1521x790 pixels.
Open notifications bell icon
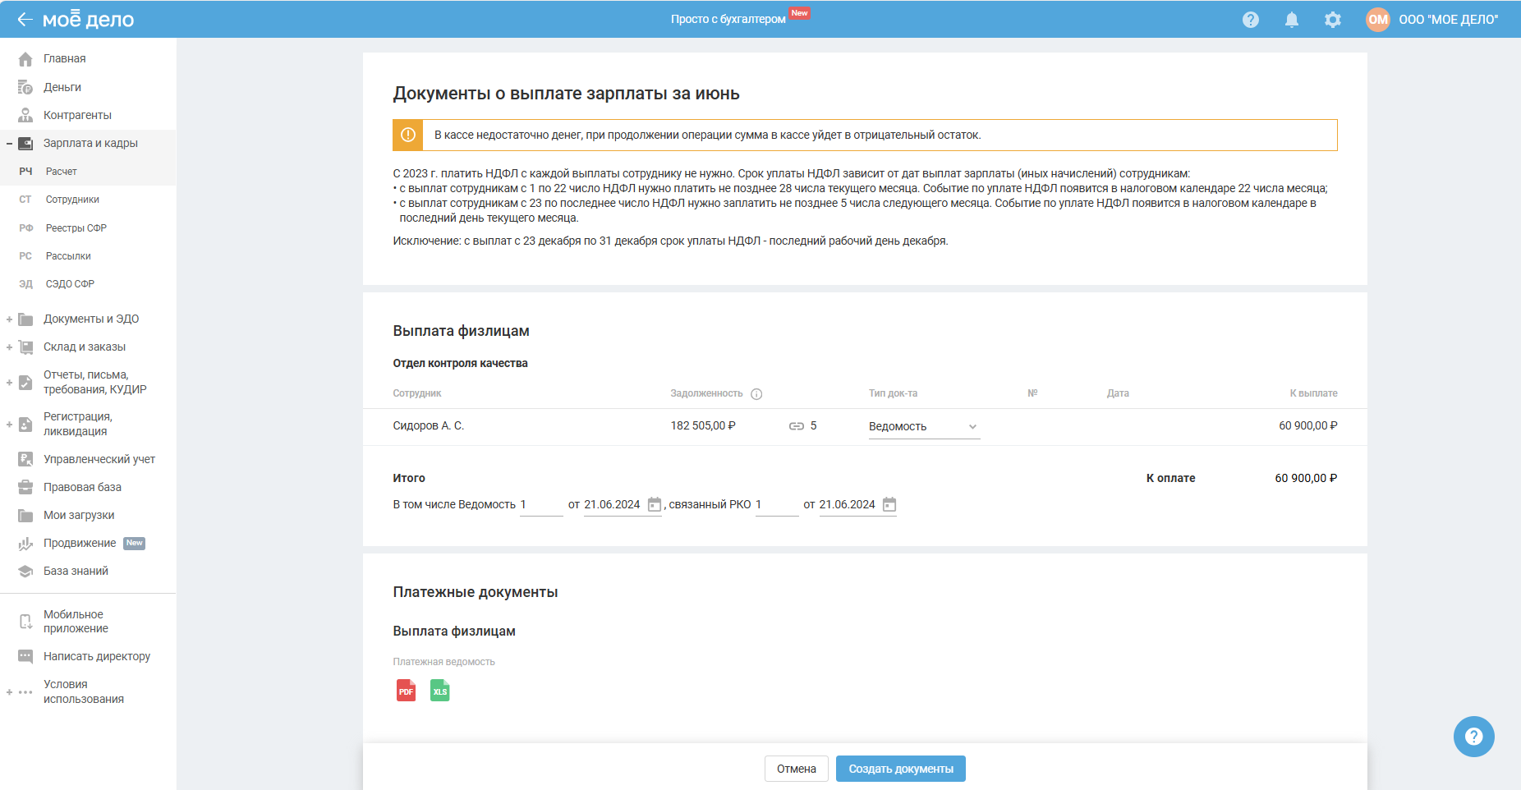[1292, 20]
